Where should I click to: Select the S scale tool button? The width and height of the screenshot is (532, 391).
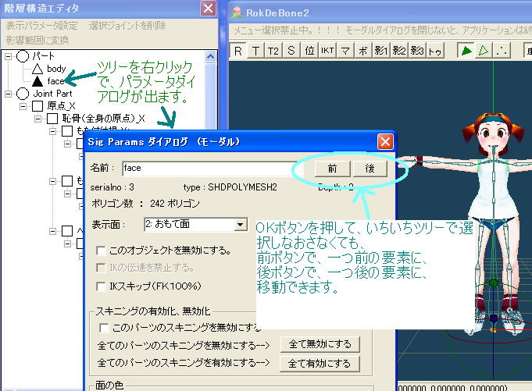point(291,52)
